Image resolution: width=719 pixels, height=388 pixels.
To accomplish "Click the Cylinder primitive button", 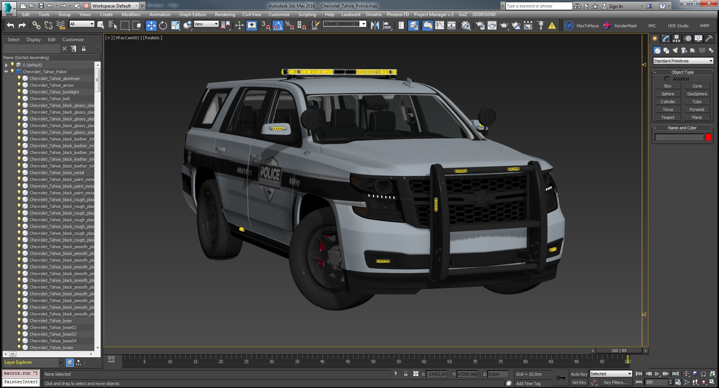I will pyautogui.click(x=668, y=102).
